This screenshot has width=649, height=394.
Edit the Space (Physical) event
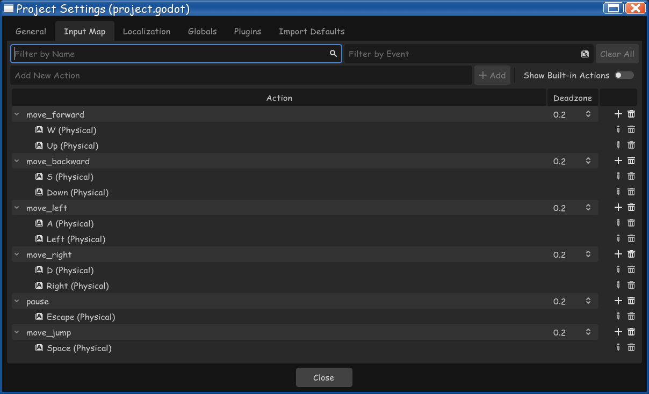618,347
